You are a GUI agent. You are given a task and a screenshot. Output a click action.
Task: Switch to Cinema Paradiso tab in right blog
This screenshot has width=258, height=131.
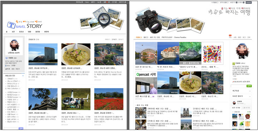(180, 37)
